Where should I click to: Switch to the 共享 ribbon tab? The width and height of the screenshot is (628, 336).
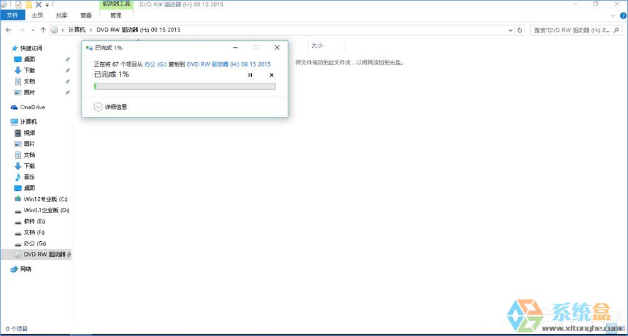click(62, 15)
